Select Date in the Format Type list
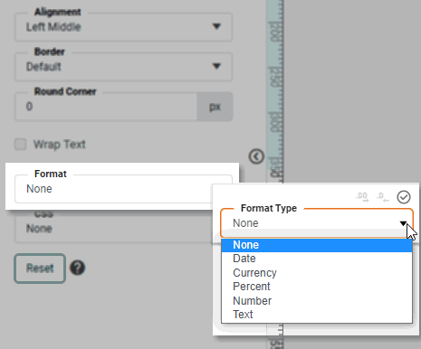Screen dimensions: 421x349 click(x=317, y=259)
